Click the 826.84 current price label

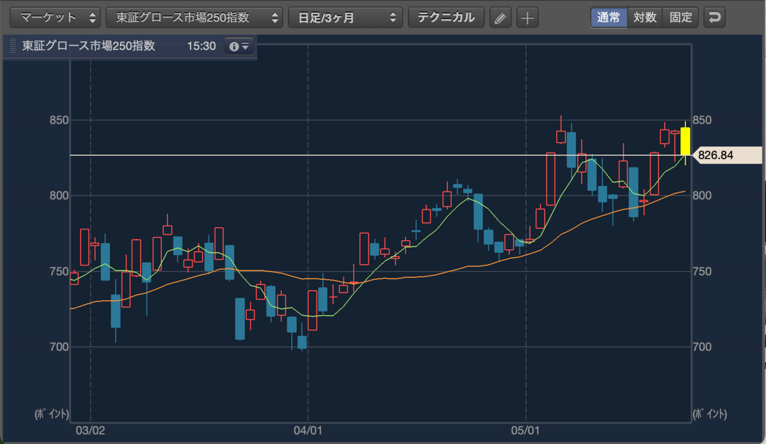tap(726, 155)
